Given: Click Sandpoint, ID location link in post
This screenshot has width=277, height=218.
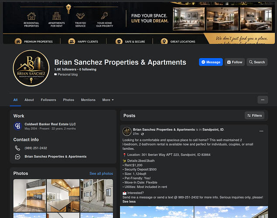Looking at the screenshot, I should pos(213,129).
